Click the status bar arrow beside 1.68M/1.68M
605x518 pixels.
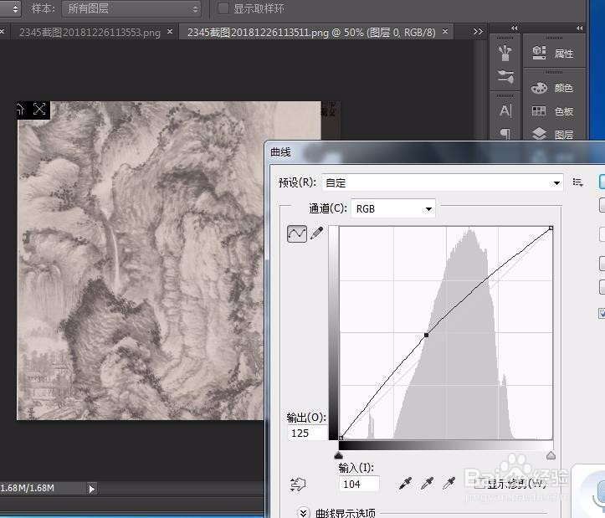coord(92,489)
